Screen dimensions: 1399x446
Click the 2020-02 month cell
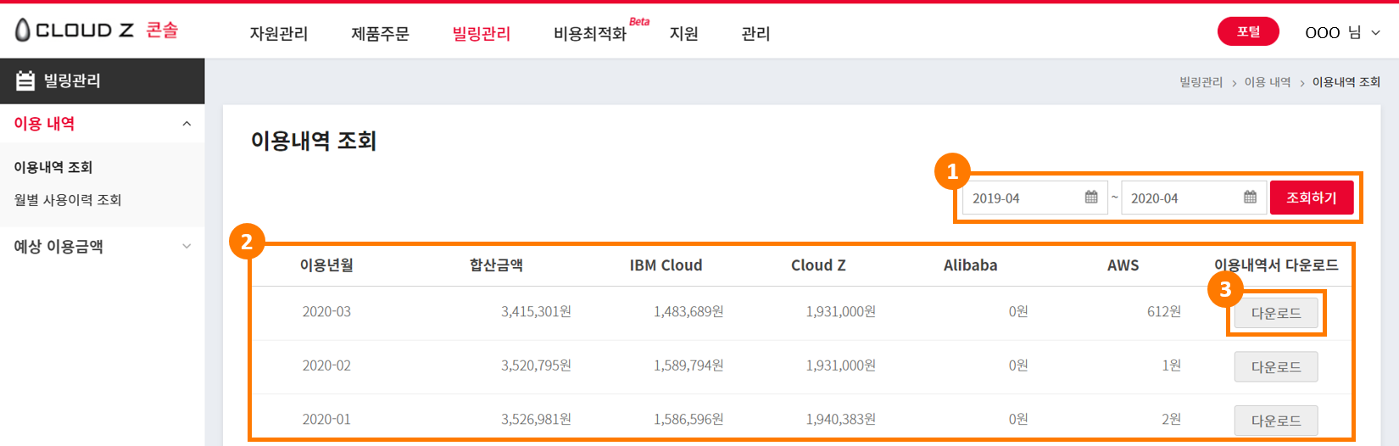pos(326,365)
